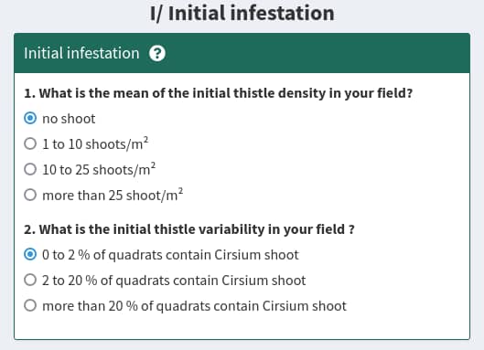Pick 'more than 20 % of quadrats' radio circle
Screen dimensions: 484x350
tap(30, 305)
